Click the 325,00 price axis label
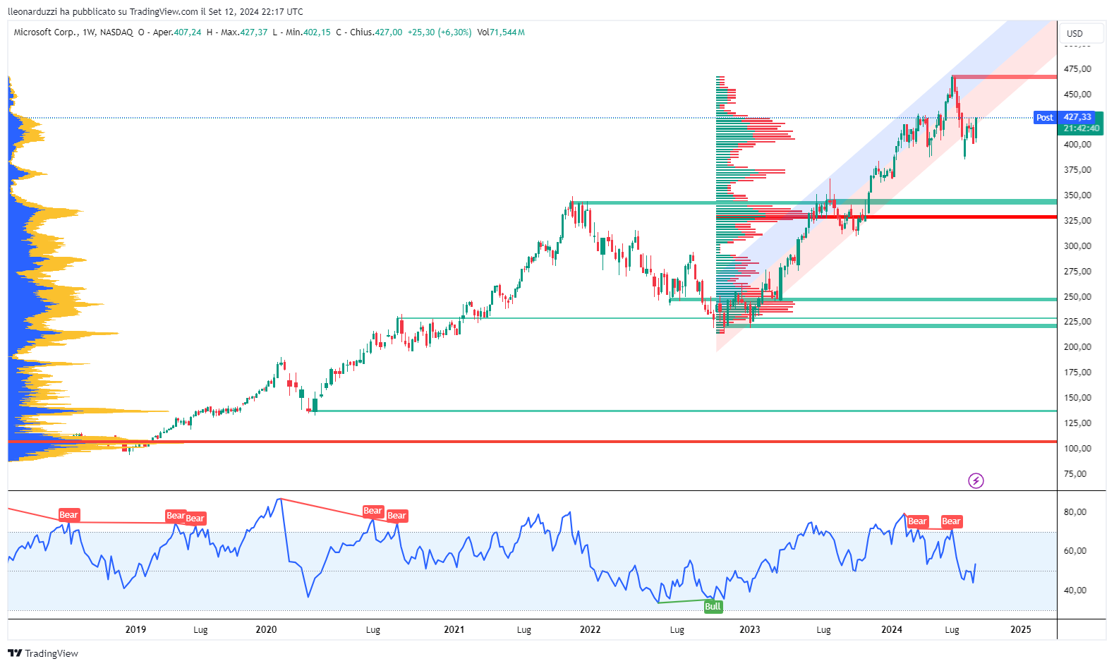1114x666 pixels. coord(1077,220)
